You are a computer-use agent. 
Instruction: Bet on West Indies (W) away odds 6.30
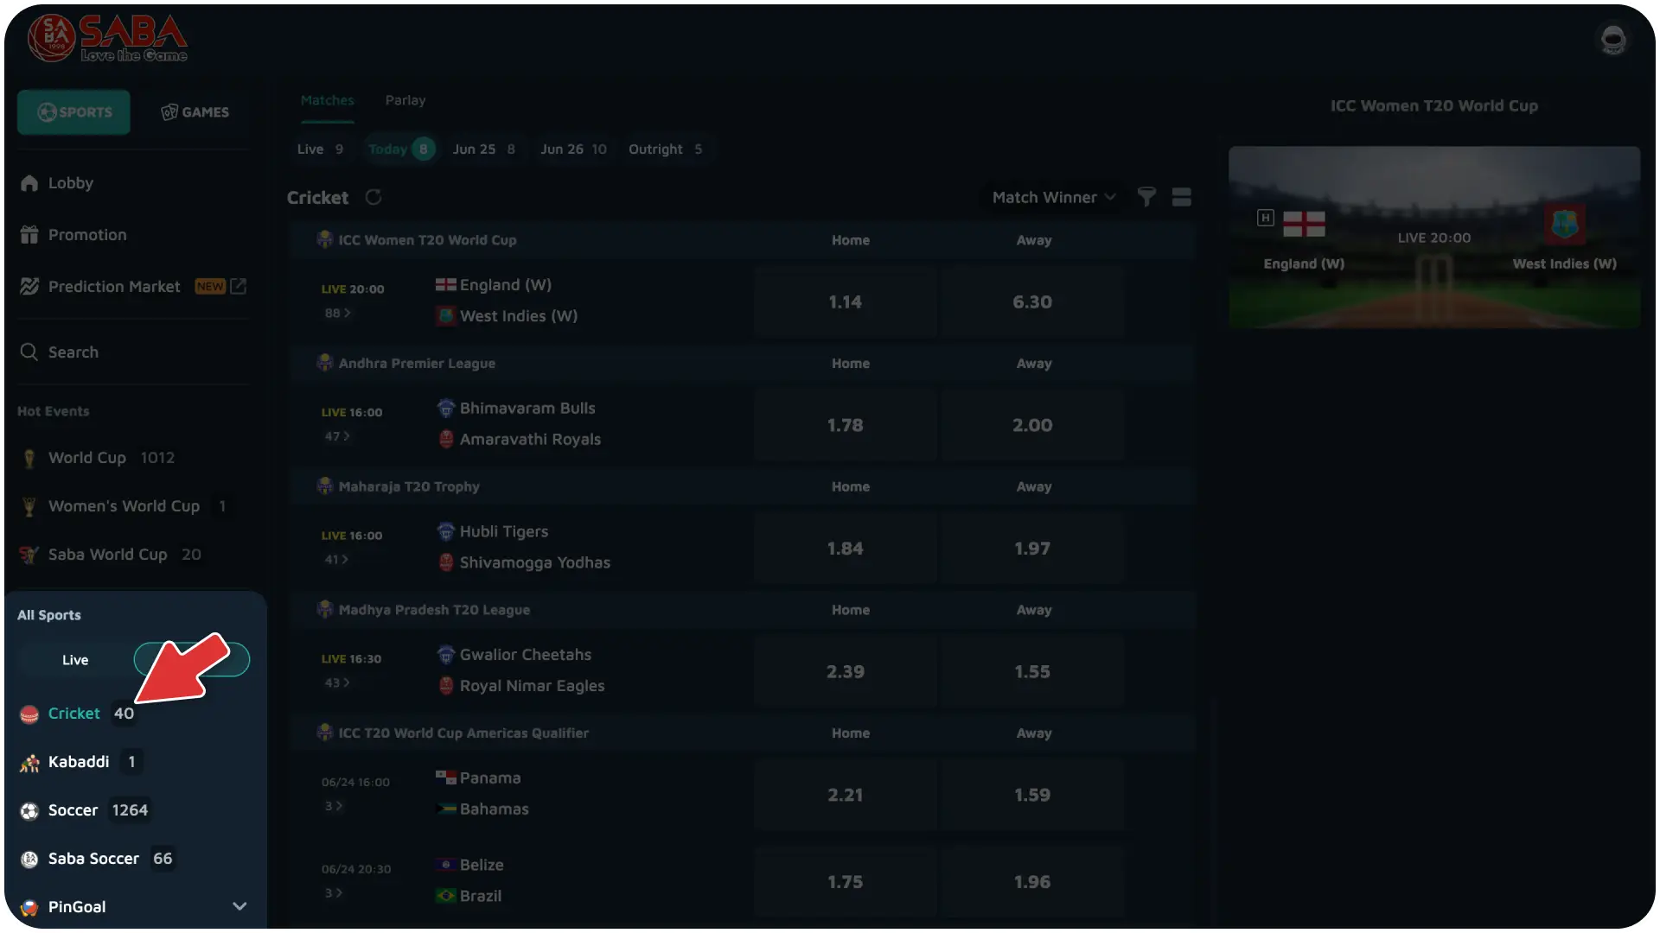click(1032, 302)
